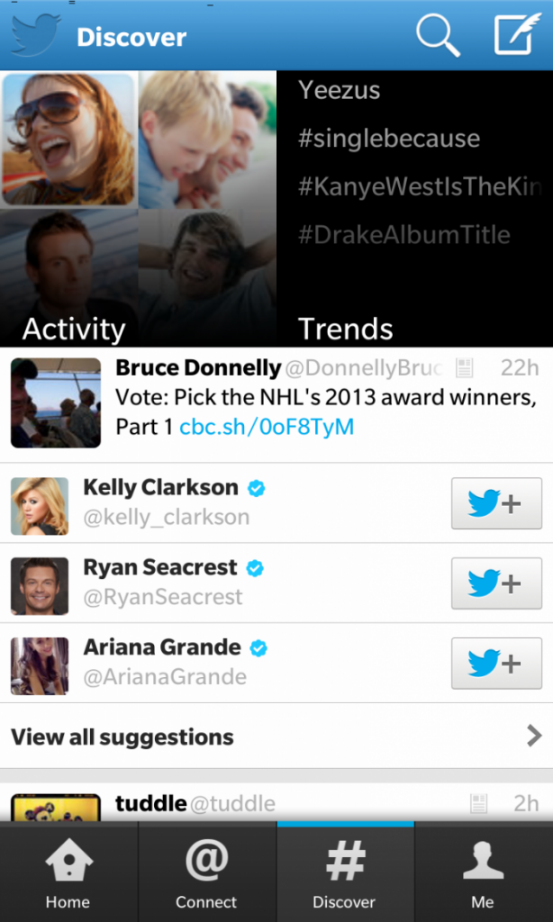This screenshot has height=922, width=553.
Task: Tap the compose tweet quill icon
Action: pyautogui.click(x=517, y=34)
